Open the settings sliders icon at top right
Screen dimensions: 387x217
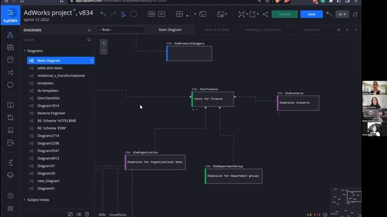(x=355, y=14)
